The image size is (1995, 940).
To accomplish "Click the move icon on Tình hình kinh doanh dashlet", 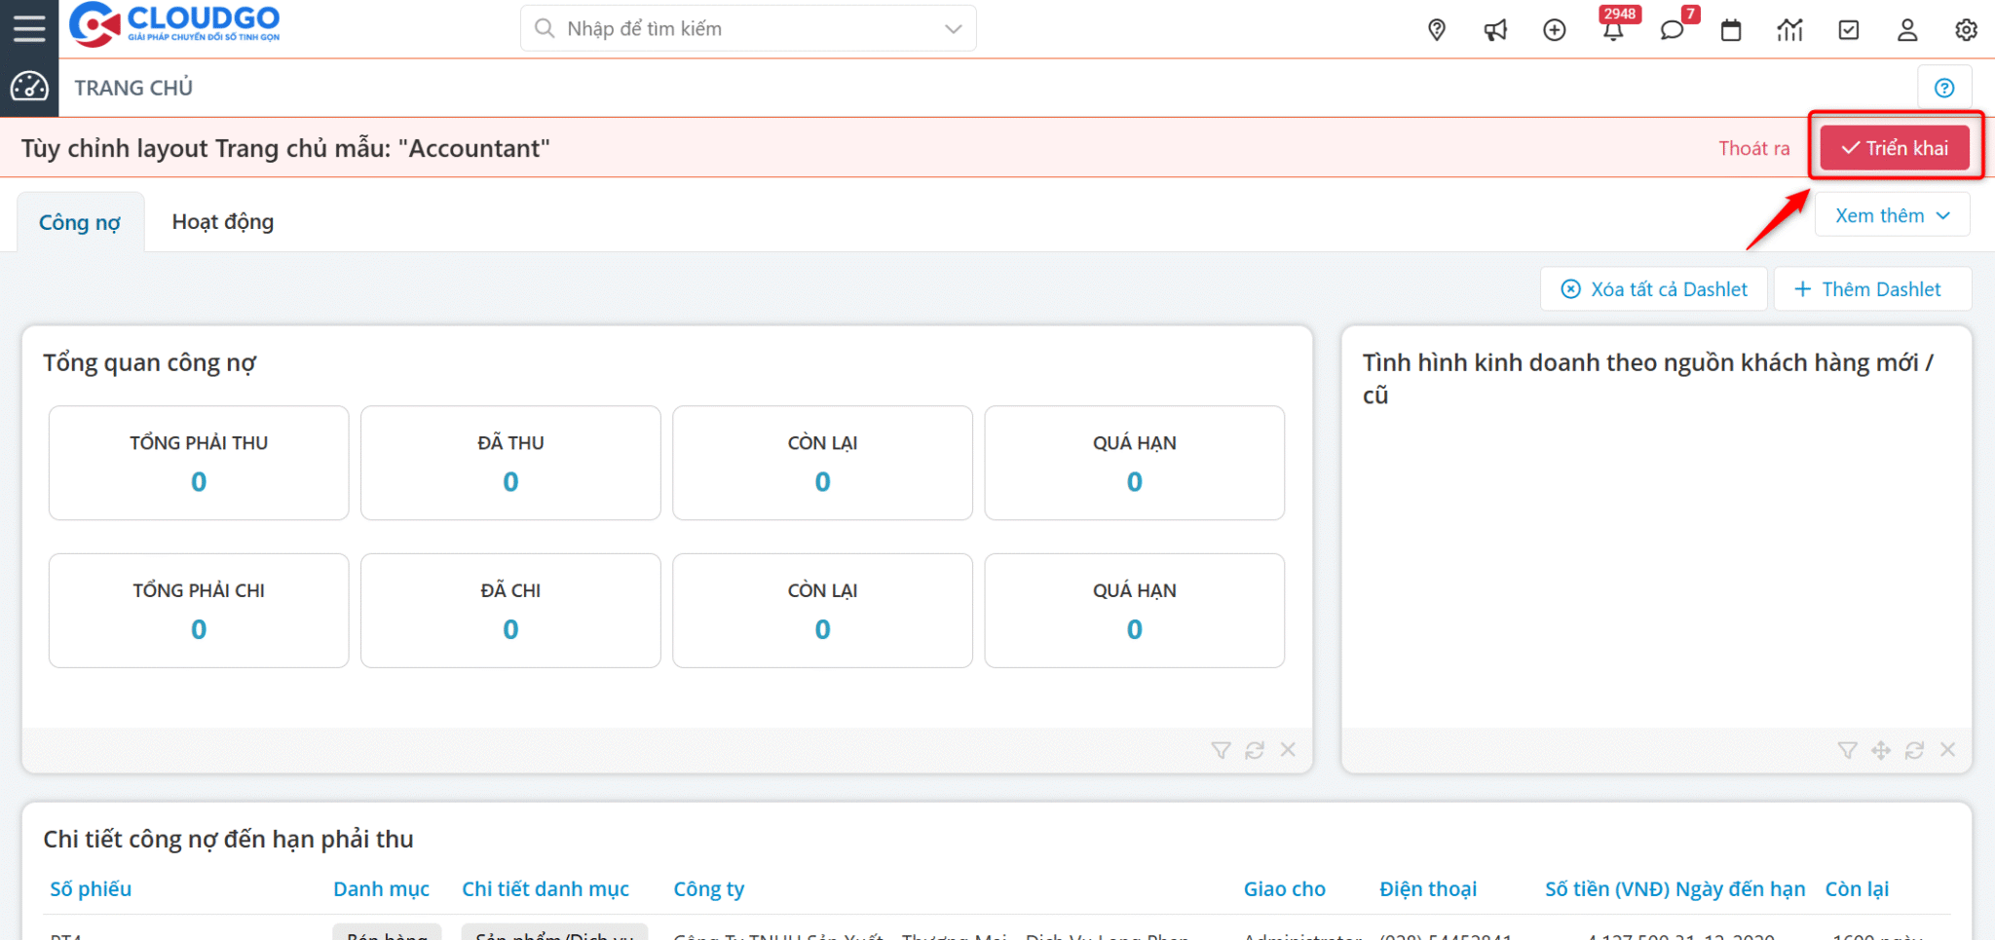I will pyautogui.click(x=1881, y=750).
